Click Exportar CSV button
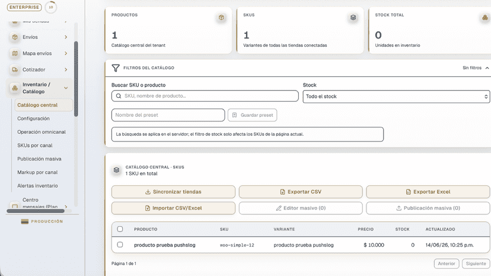 (301, 192)
